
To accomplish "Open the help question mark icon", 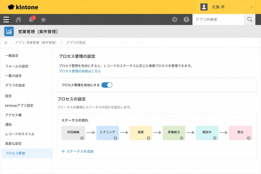I will (186, 19).
